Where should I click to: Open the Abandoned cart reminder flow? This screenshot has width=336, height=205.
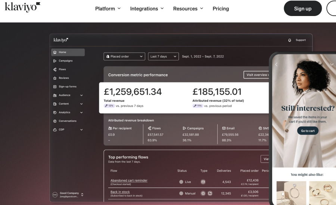pos(129,180)
